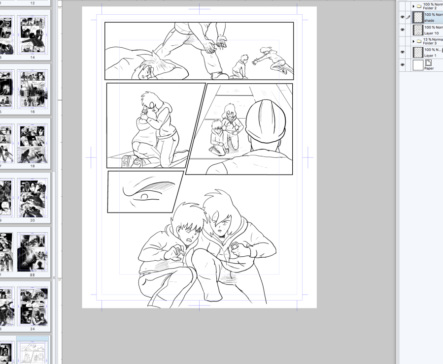This screenshot has width=443, height=364.
Task: Select the shade layer thumbnail
Action: click(x=418, y=17)
